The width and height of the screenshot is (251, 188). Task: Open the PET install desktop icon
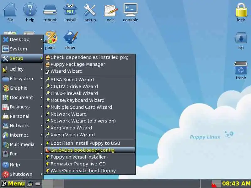tap(70, 12)
